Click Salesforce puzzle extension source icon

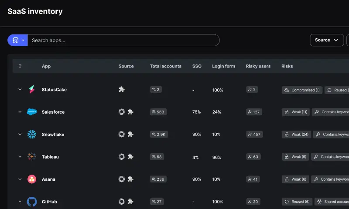click(x=130, y=112)
